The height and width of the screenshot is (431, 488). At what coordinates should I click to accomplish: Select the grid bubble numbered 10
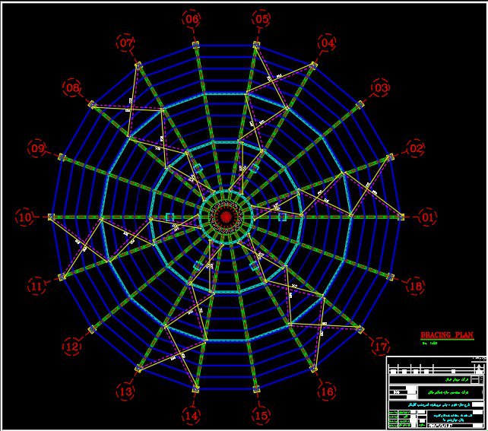(x=25, y=218)
